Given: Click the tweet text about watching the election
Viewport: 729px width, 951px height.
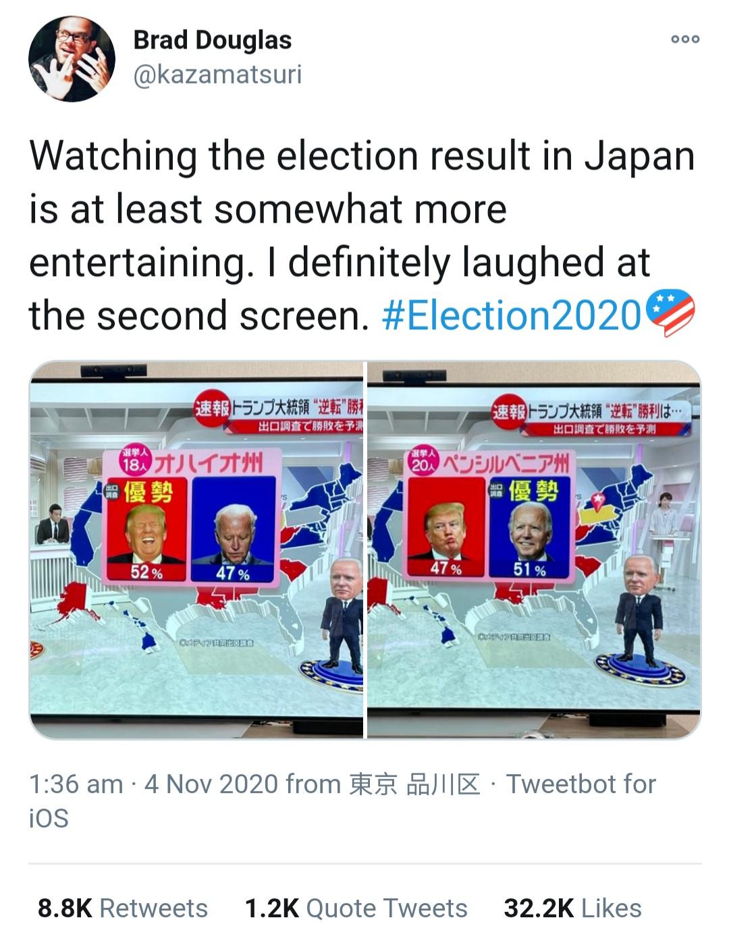Looking at the screenshot, I should (337, 209).
